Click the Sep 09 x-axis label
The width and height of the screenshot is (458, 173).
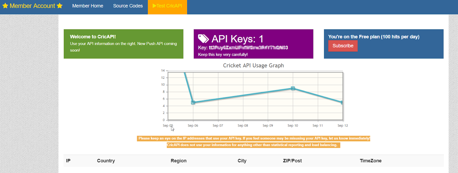pyautogui.click(x=268, y=126)
